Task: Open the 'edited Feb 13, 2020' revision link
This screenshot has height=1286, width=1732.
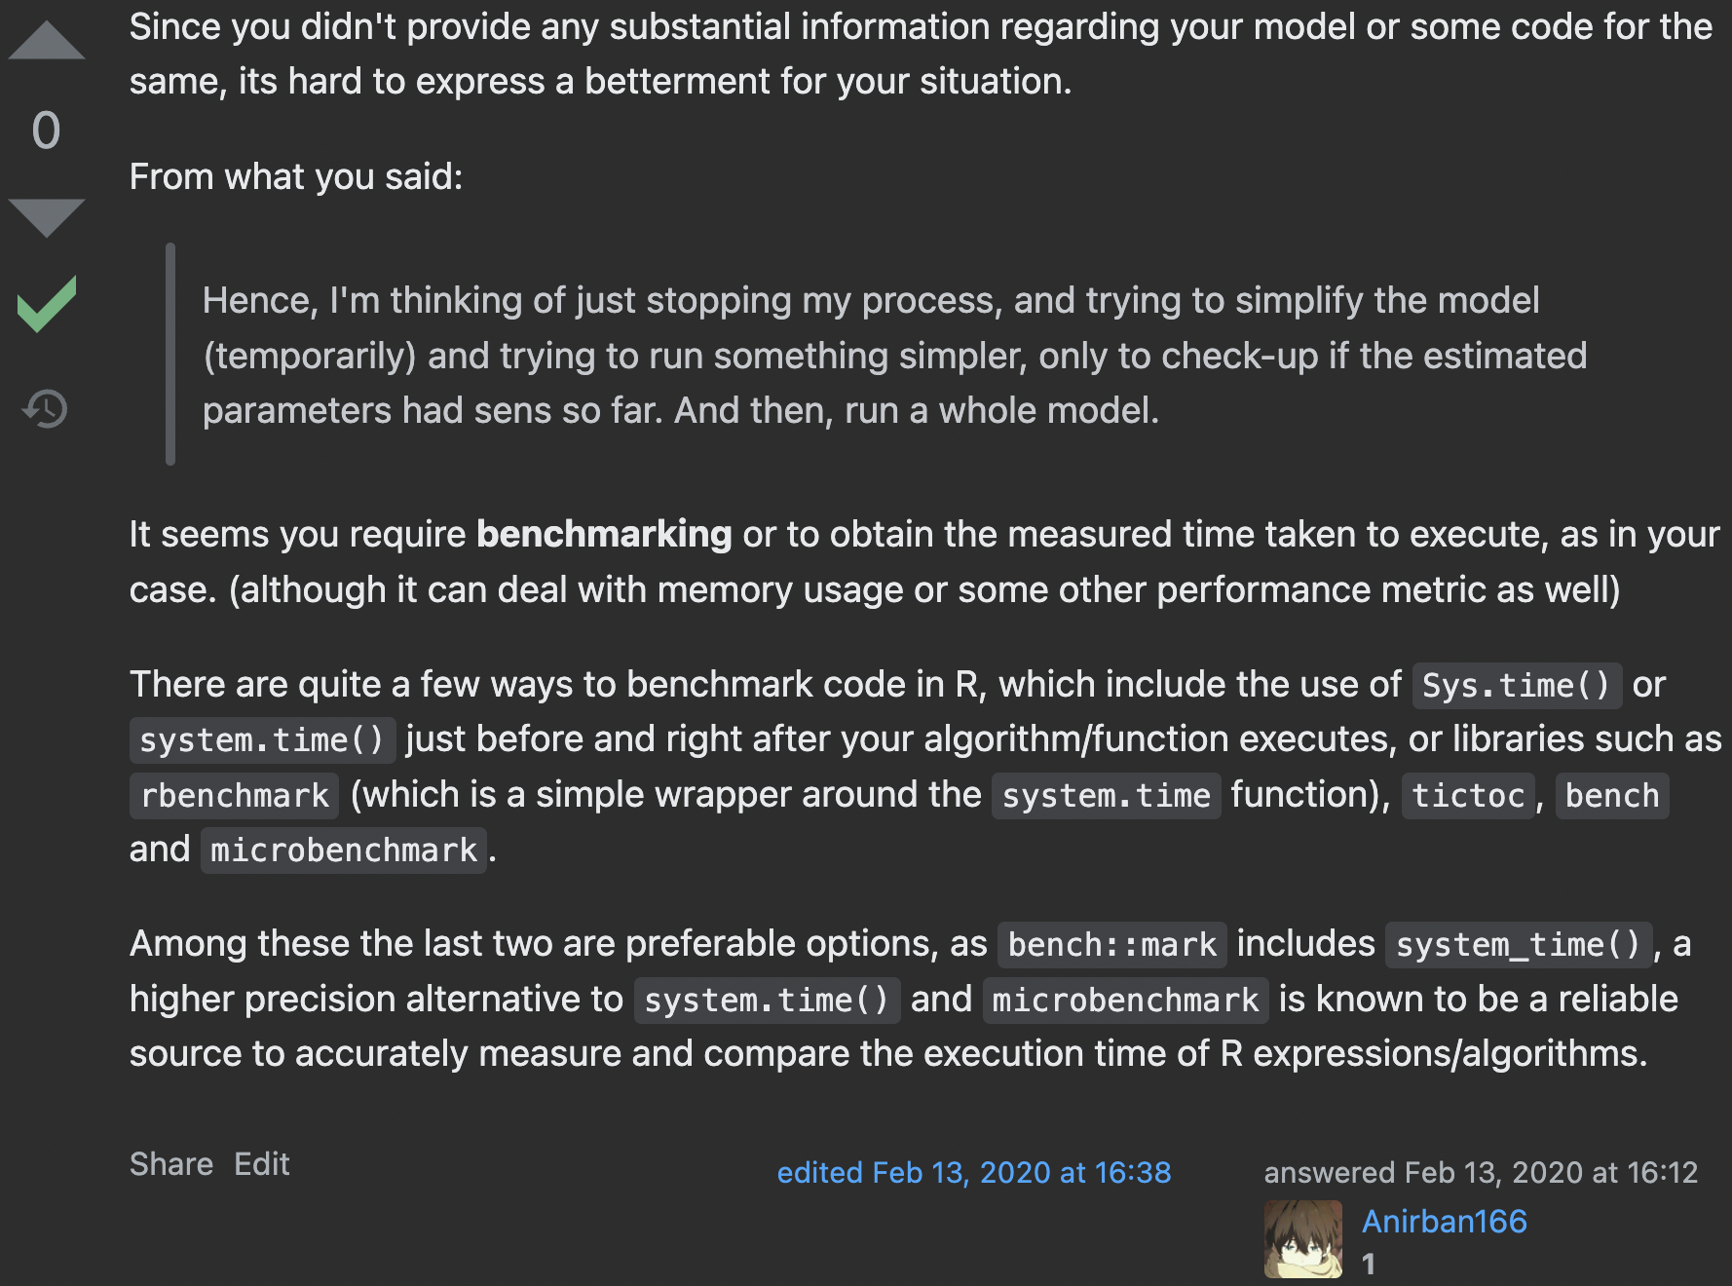Action: tap(974, 1172)
